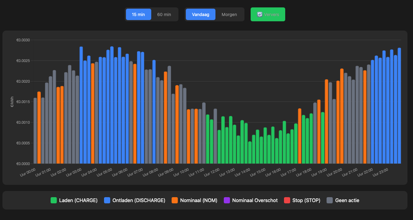Click the €/kWh axis title

(x=12, y=102)
